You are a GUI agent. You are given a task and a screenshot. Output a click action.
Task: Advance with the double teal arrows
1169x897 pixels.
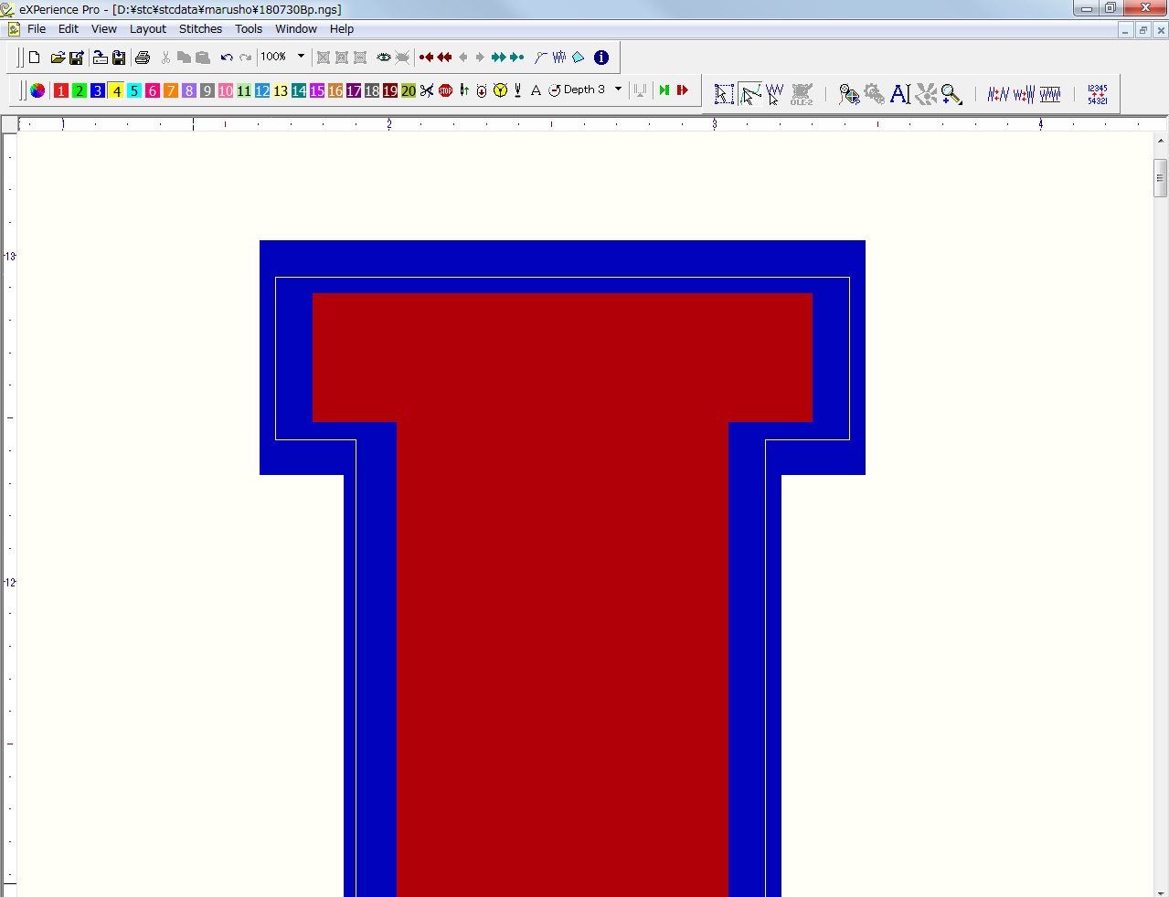click(x=498, y=58)
